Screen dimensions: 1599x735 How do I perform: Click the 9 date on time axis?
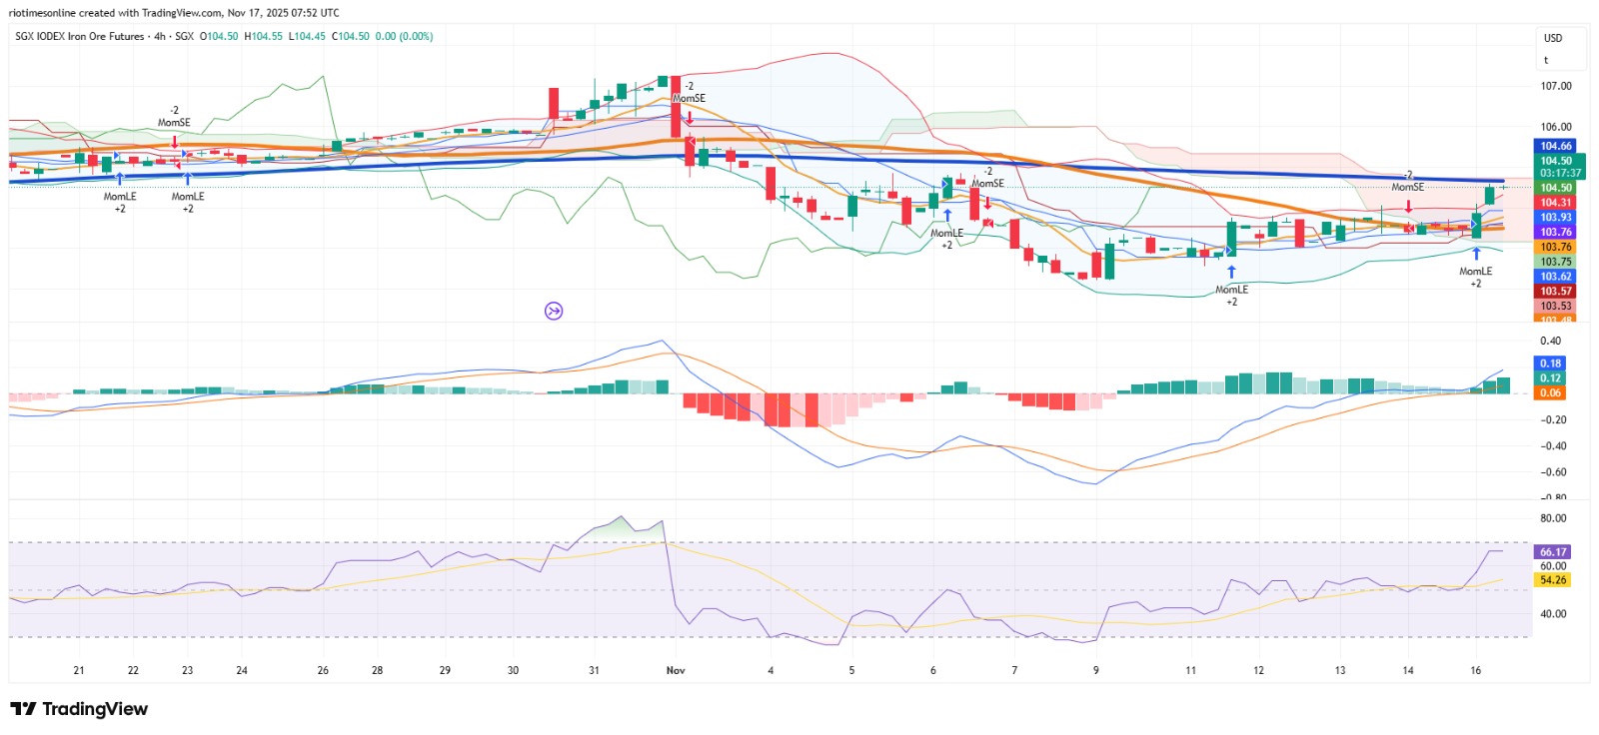pos(1095,670)
